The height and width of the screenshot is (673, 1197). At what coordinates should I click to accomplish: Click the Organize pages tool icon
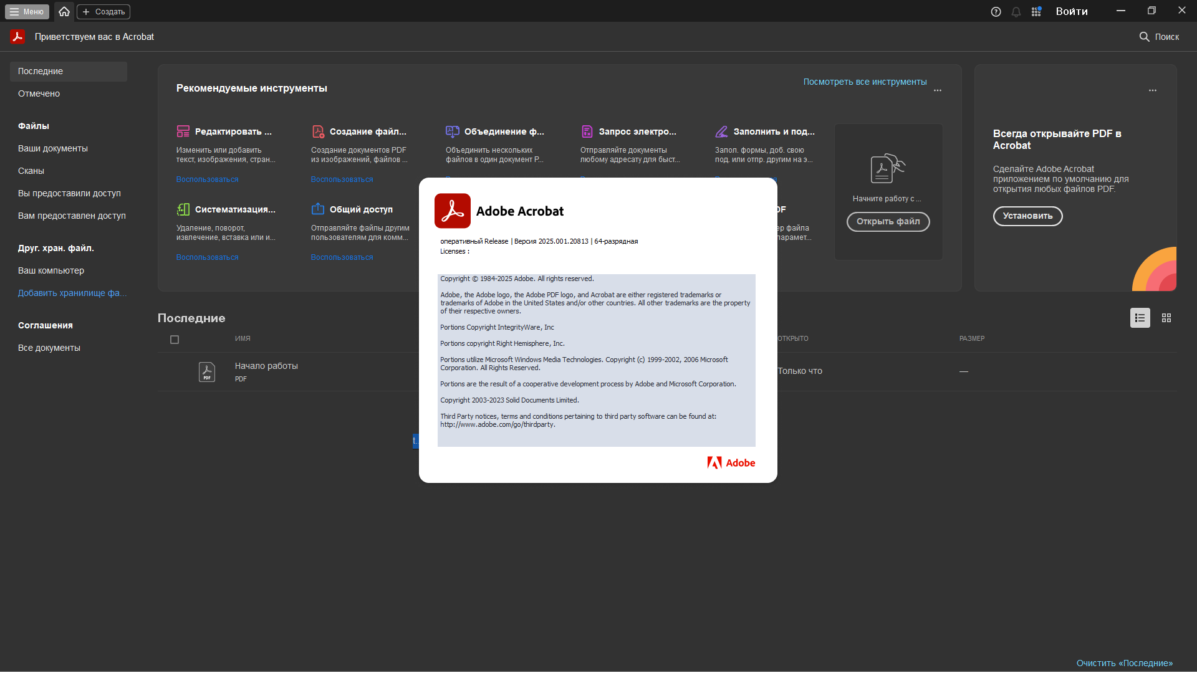(183, 209)
